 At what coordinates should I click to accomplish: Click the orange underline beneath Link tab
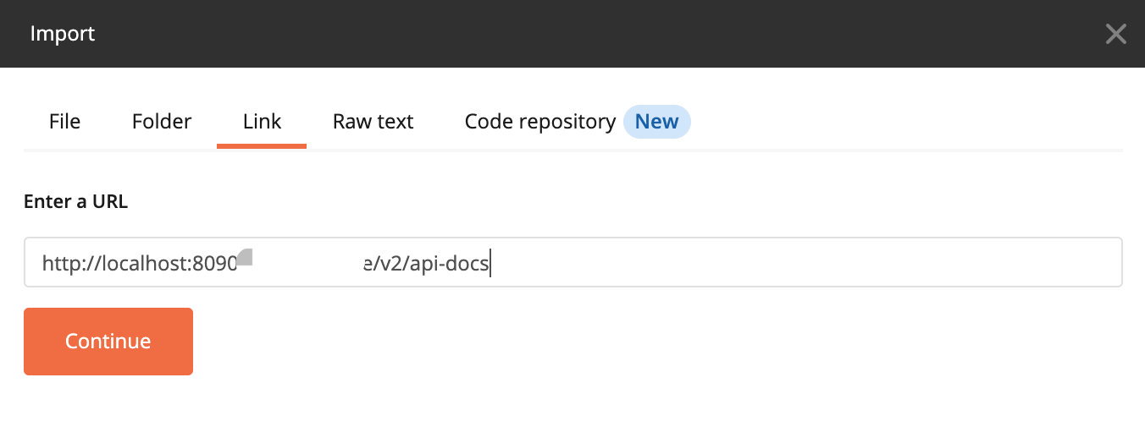click(x=262, y=145)
